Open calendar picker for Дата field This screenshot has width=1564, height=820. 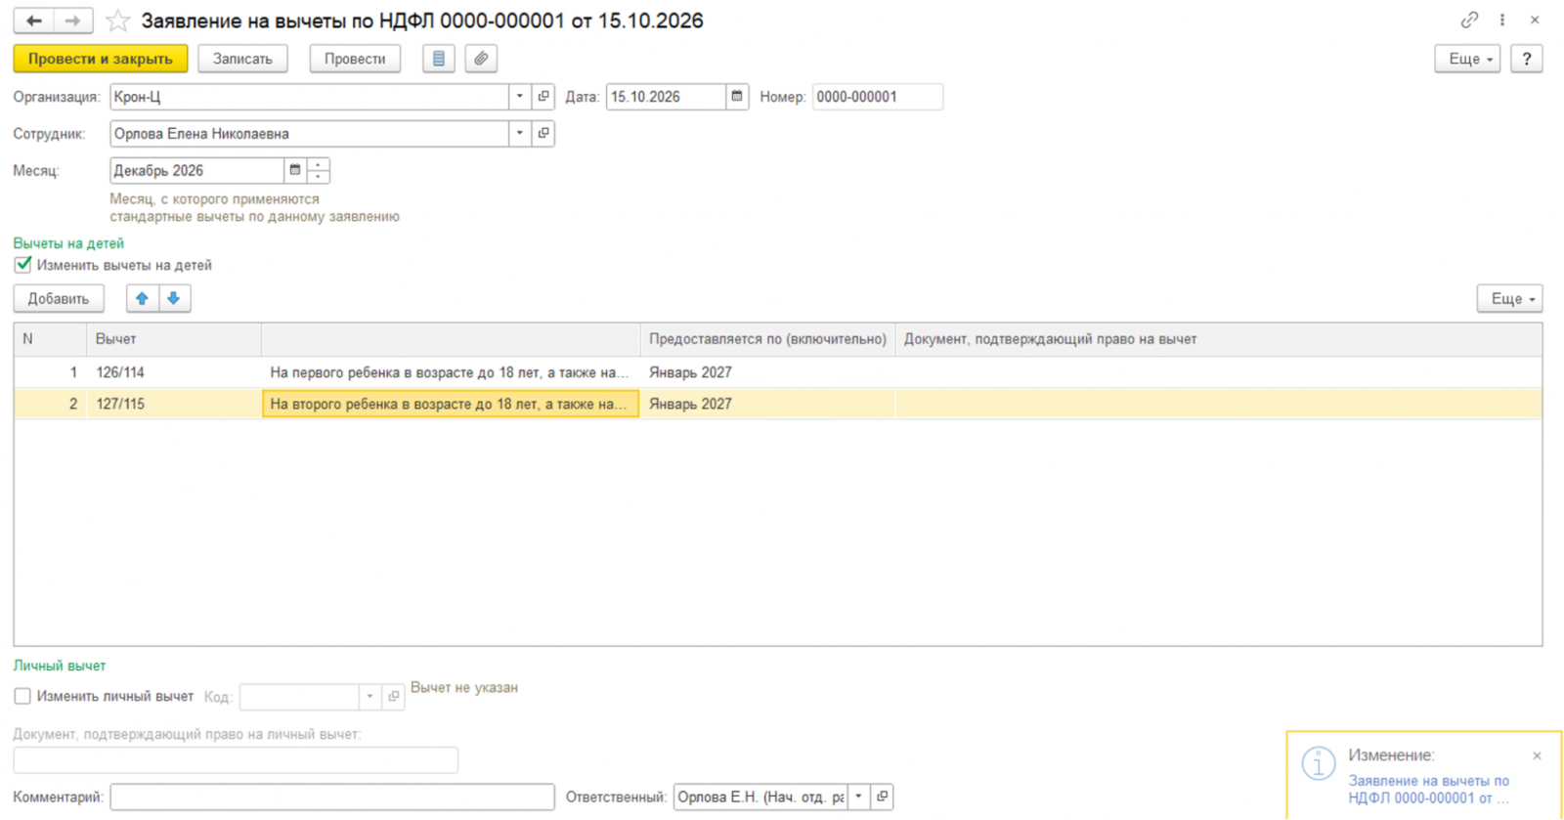[x=737, y=97]
